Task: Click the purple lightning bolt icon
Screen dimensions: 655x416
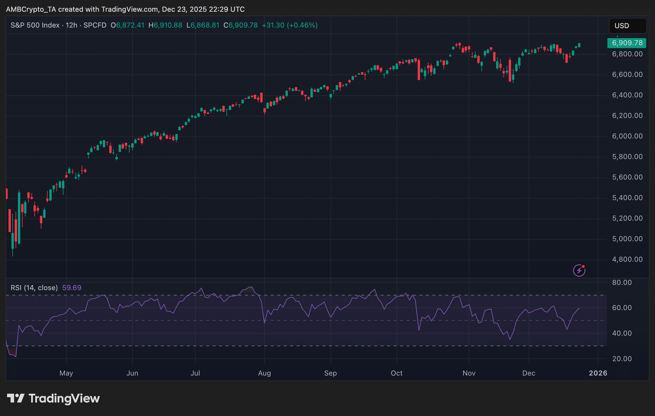Action: pyautogui.click(x=579, y=270)
